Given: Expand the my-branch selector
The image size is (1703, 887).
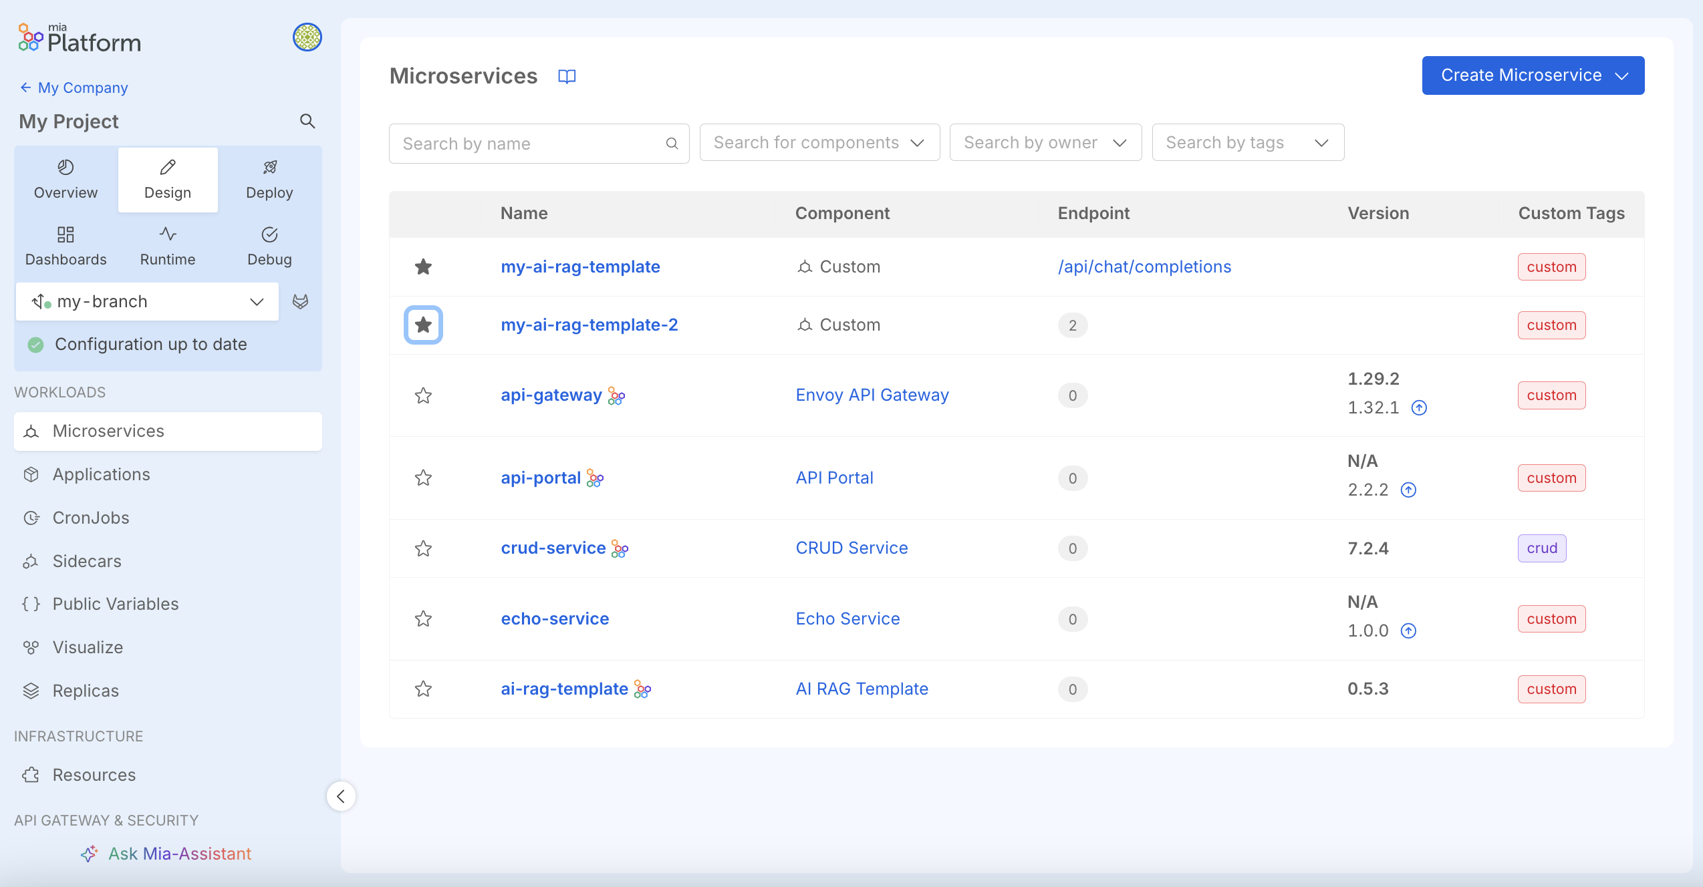Looking at the screenshot, I should pyautogui.click(x=147, y=302).
